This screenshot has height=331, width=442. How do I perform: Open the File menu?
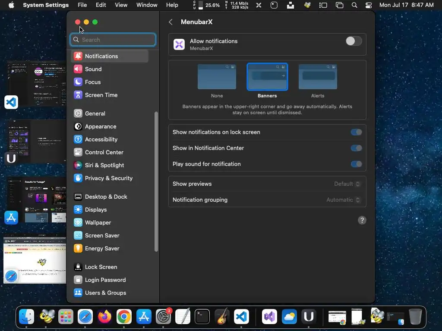point(82,5)
